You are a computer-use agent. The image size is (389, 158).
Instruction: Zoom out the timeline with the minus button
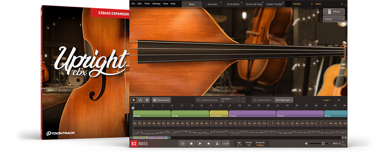[x=343, y=138]
